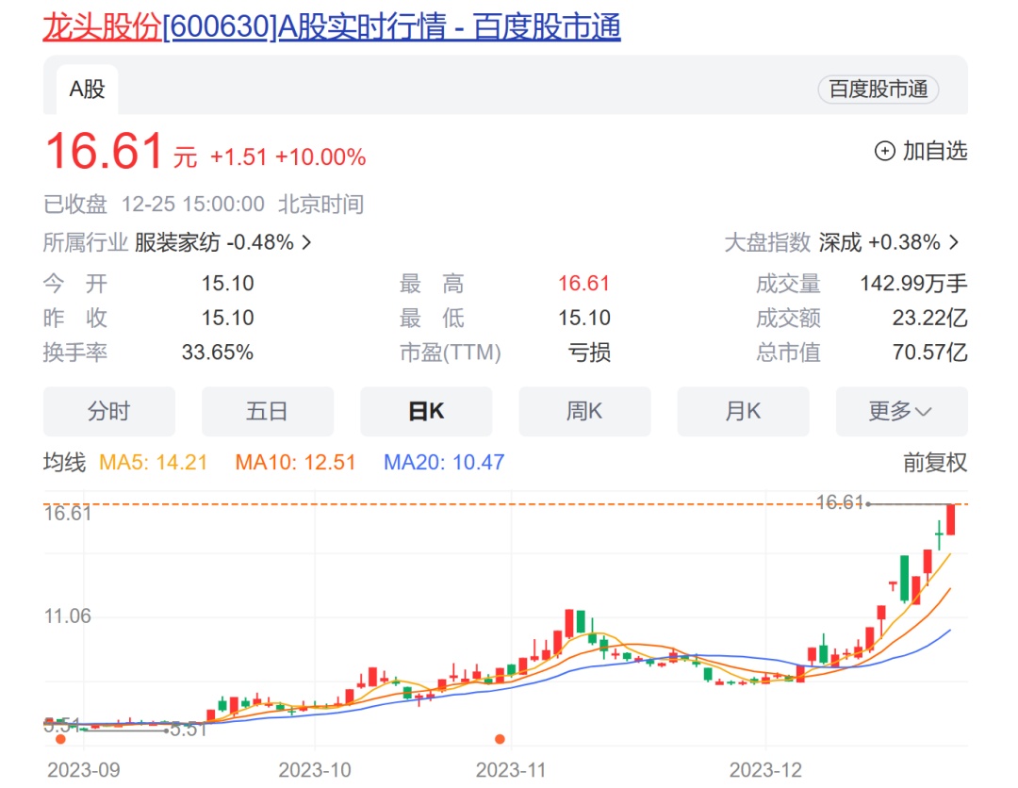Expand the chevron after 深成 +0.38%
This screenshot has height=788, width=1018.
coord(954,242)
